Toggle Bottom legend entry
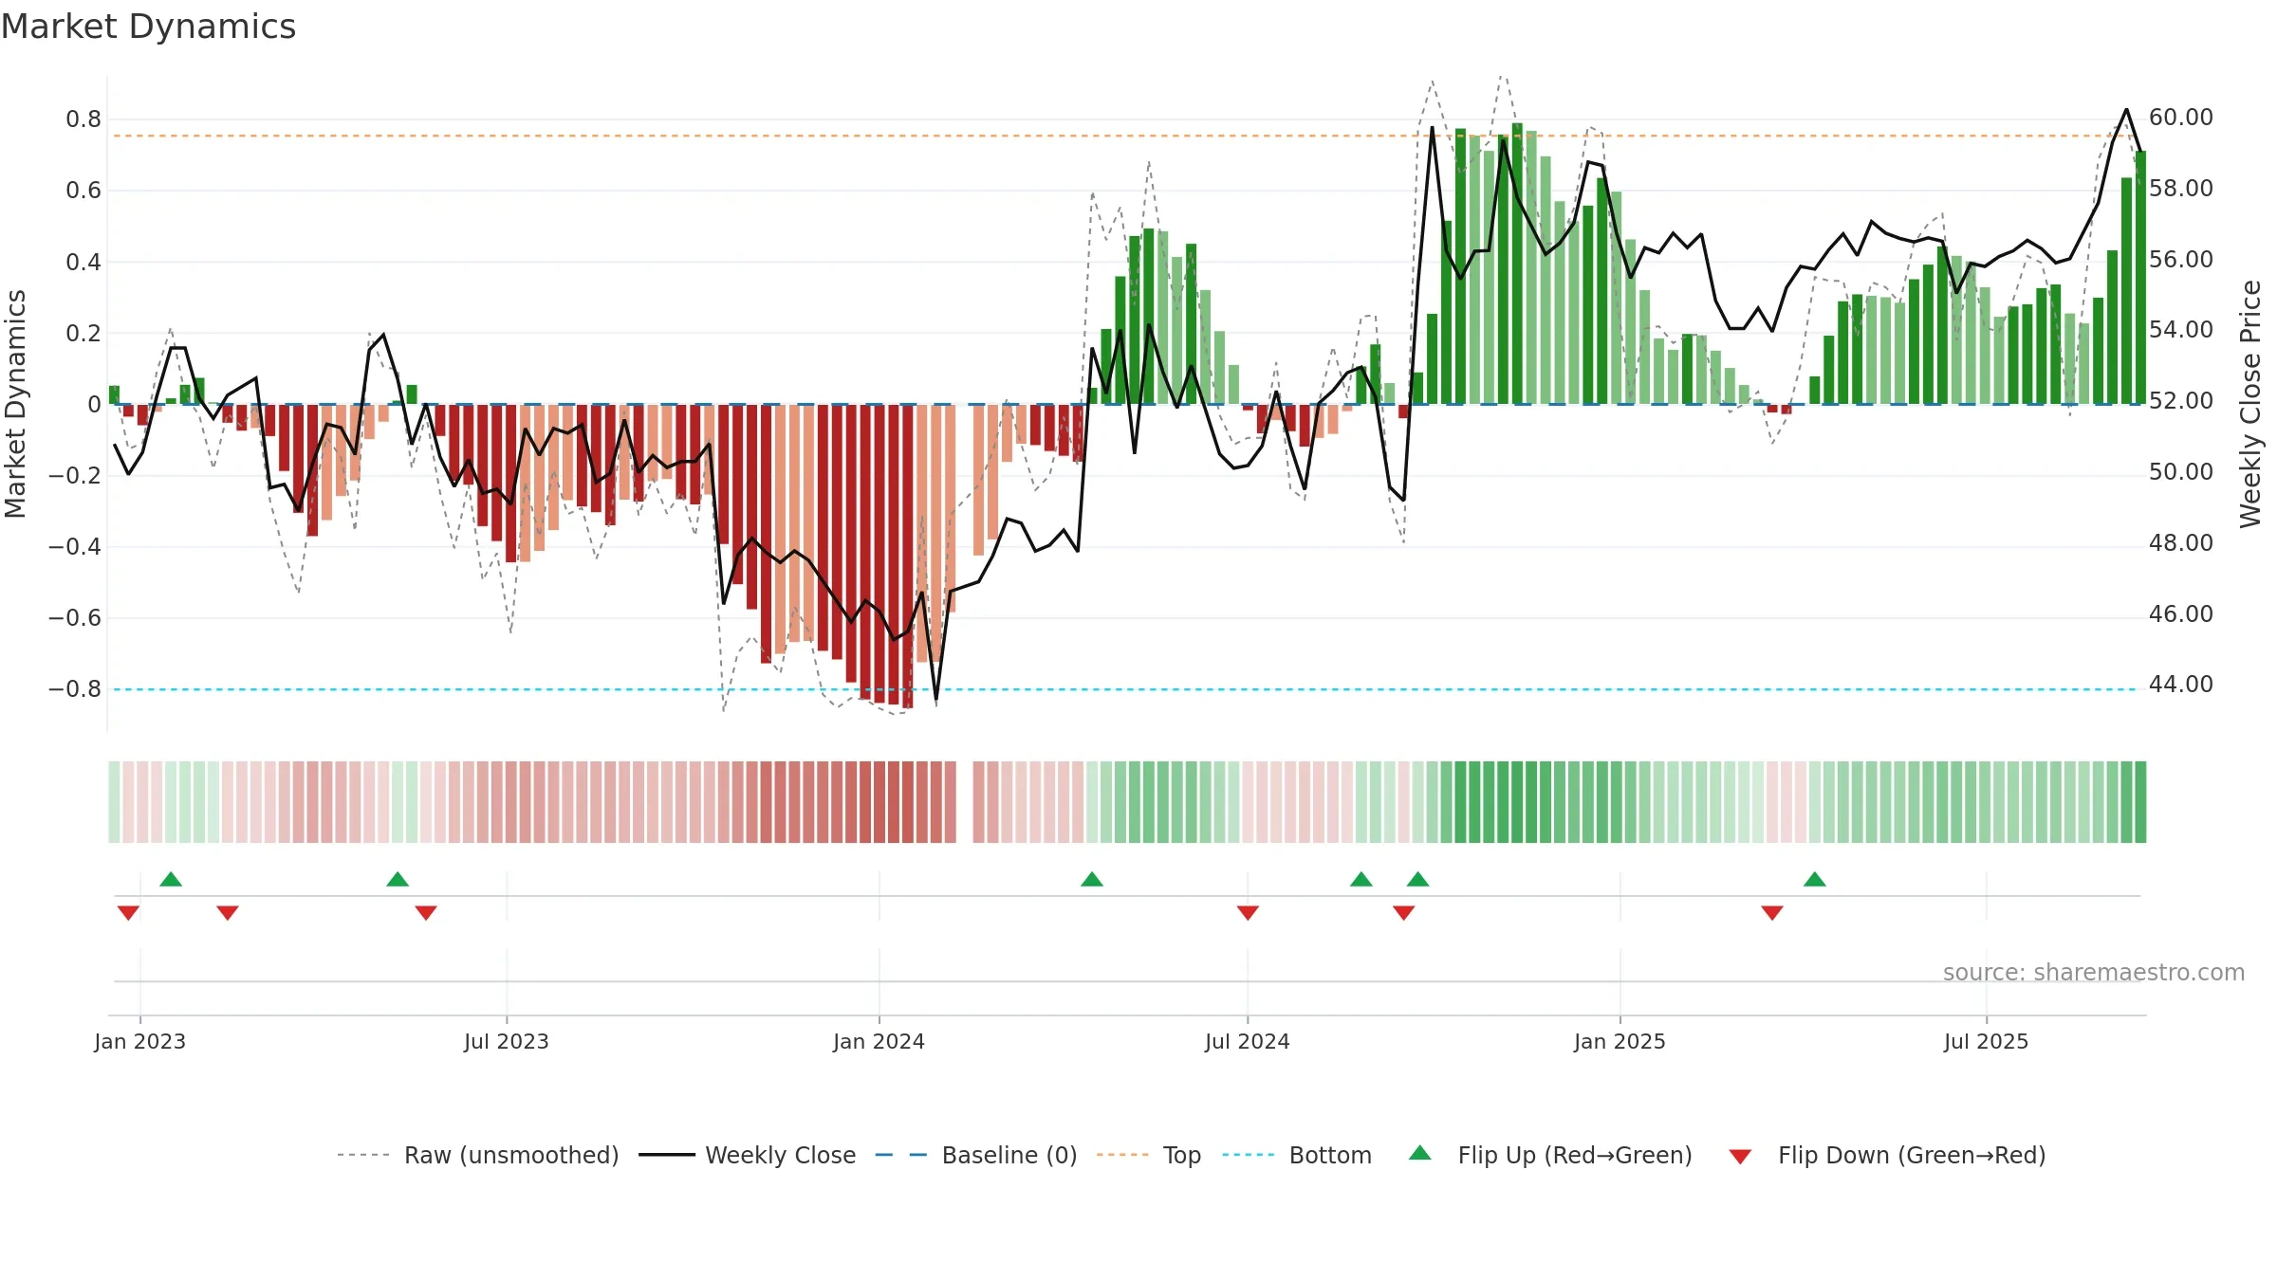The width and height of the screenshot is (2277, 1280). (x=1297, y=1155)
